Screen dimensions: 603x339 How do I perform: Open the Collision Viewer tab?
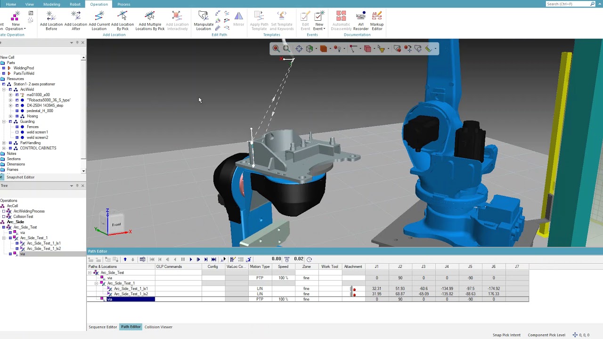coord(158,327)
